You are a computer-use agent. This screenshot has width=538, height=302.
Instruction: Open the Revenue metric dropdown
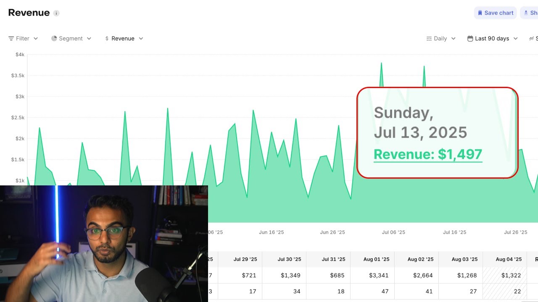pyautogui.click(x=124, y=38)
